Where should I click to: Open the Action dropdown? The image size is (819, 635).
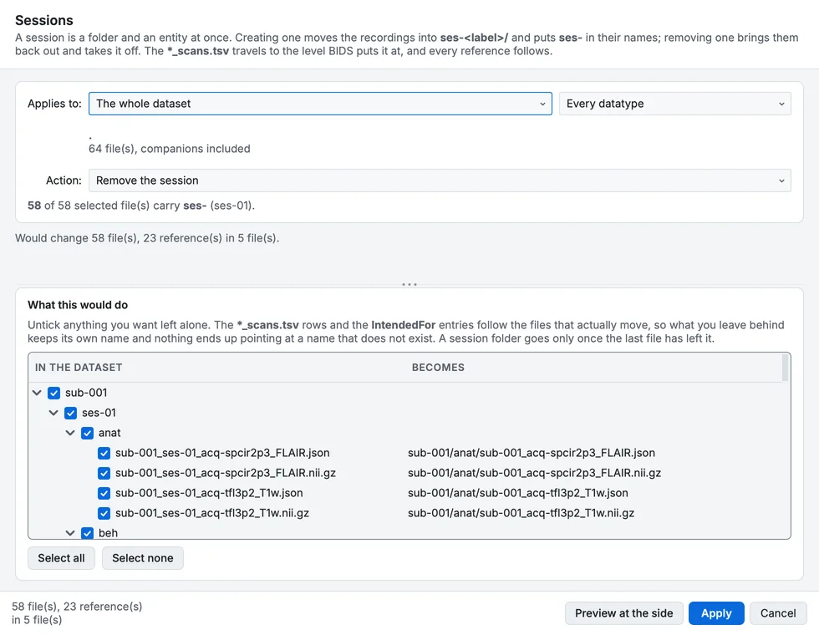pyautogui.click(x=440, y=180)
